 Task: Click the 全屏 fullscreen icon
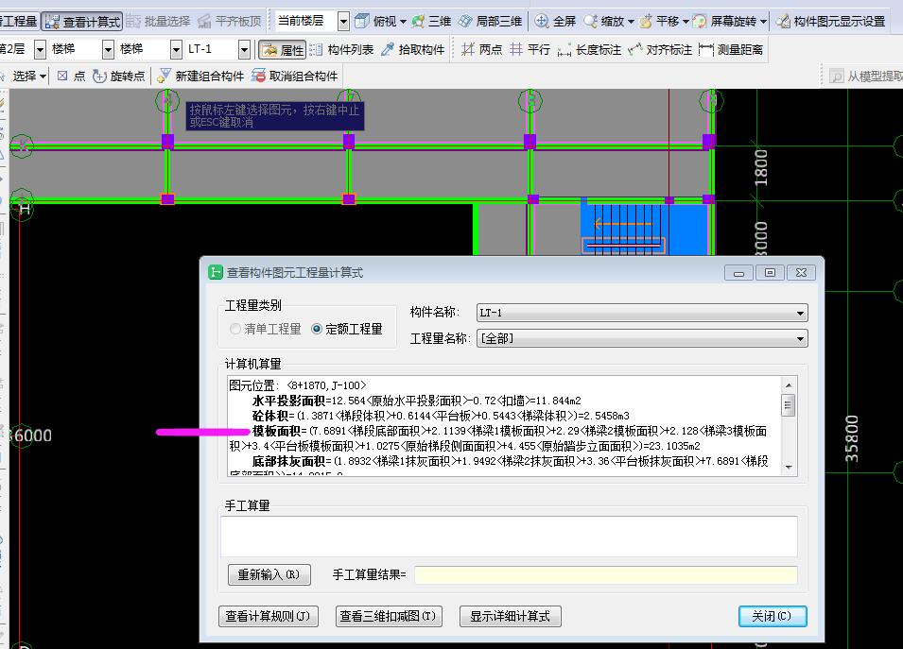click(x=542, y=22)
